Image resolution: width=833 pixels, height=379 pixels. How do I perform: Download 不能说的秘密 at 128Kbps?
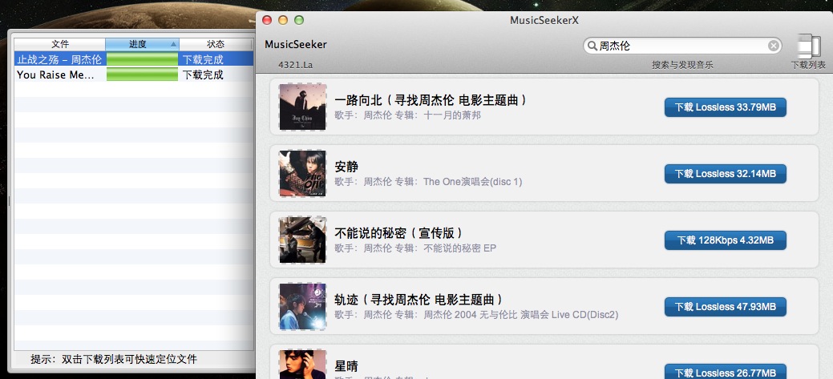click(725, 240)
